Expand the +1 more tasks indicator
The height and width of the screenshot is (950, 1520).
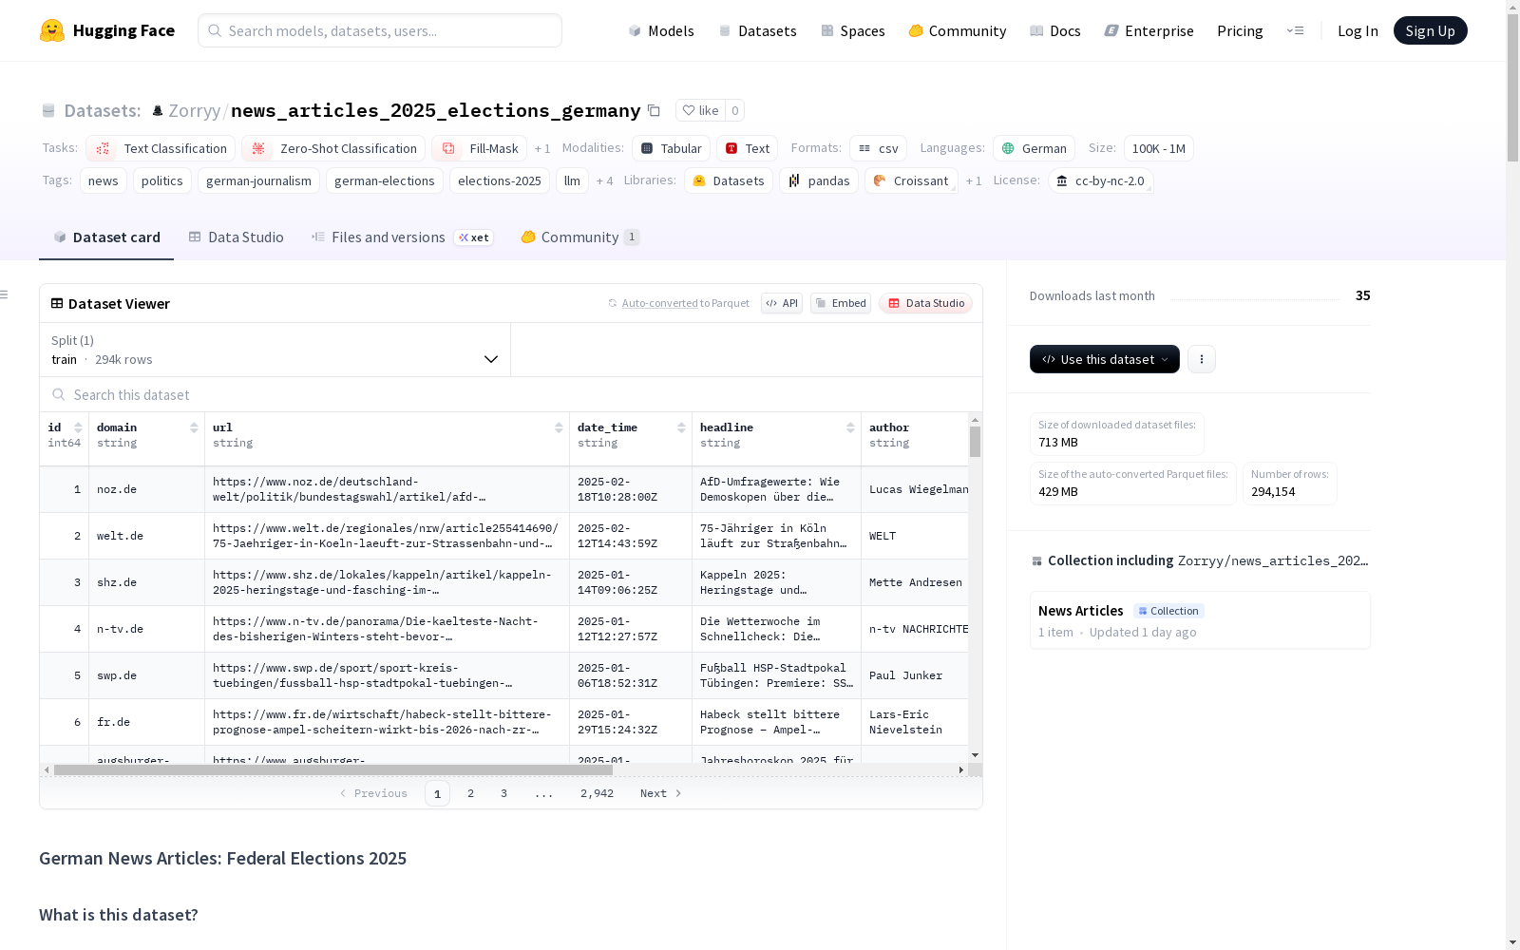pos(542,148)
